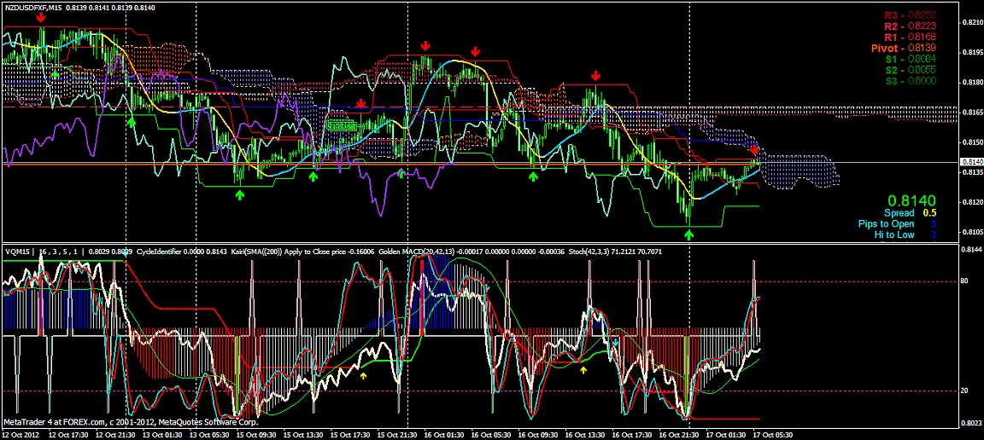Click the lowest green up arrow near 0.8105
Viewport: 984px width, 440px height.
pyautogui.click(x=689, y=234)
